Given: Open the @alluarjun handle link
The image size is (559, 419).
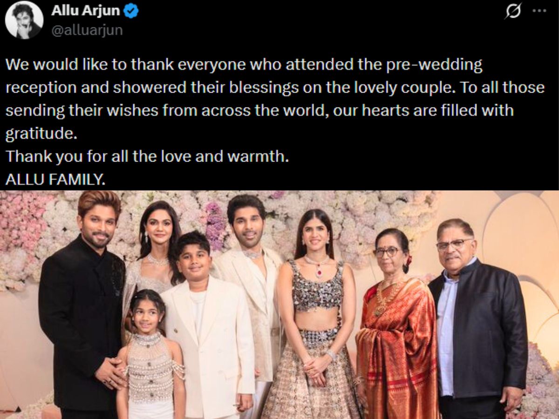Looking at the screenshot, I should [x=87, y=31].
